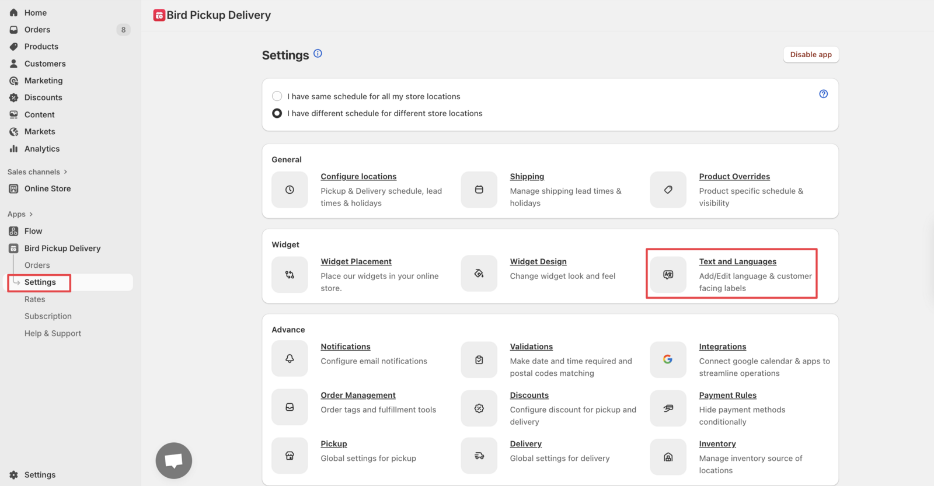Viewport: 934px width, 486px height.
Task: Open Products in the sidebar
Action: (41, 47)
